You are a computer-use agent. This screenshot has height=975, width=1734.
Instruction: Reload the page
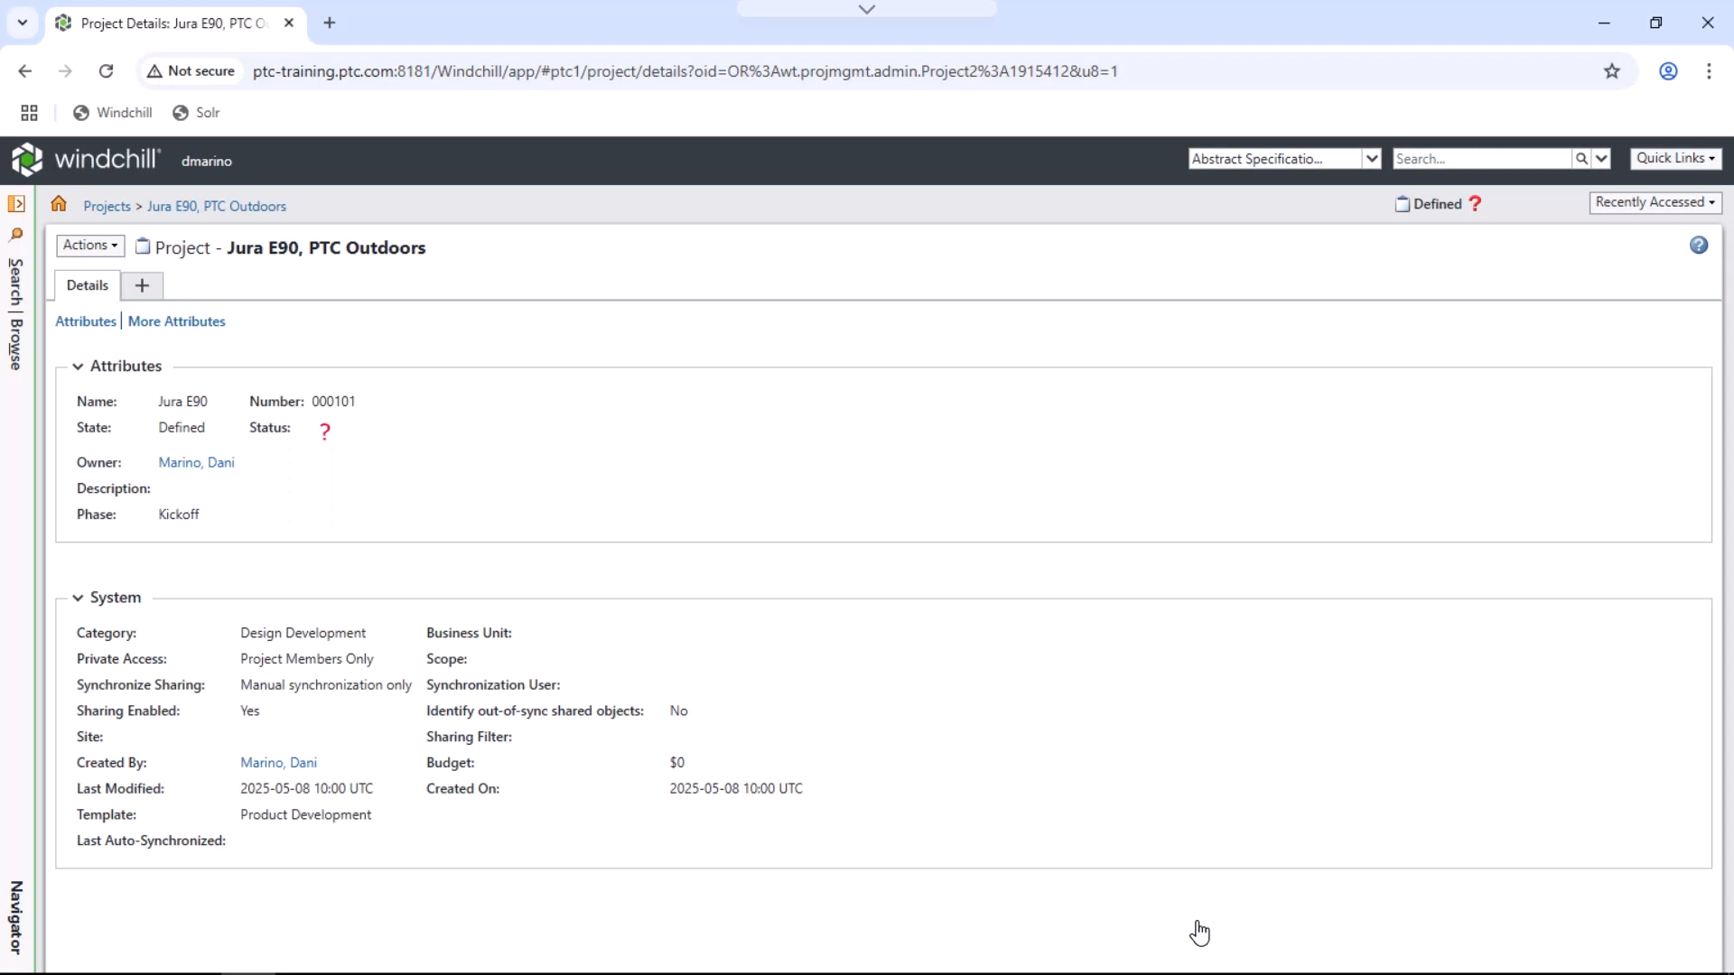106,71
